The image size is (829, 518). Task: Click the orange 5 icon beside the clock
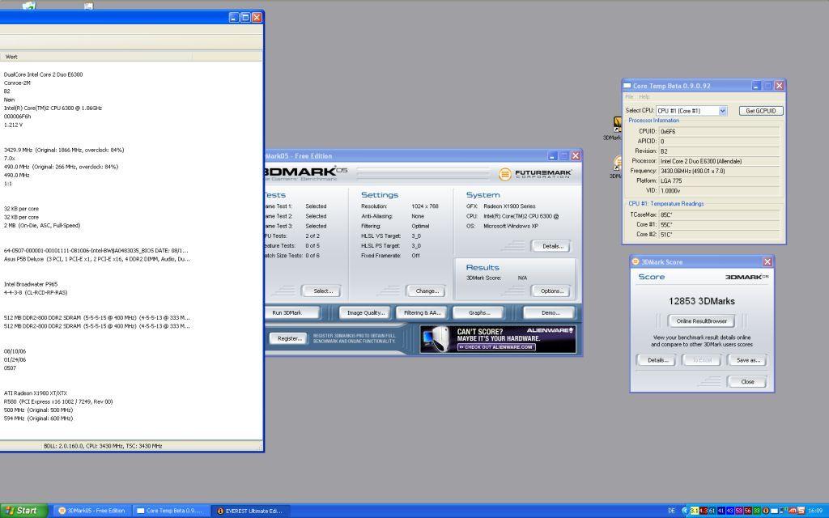point(801,511)
